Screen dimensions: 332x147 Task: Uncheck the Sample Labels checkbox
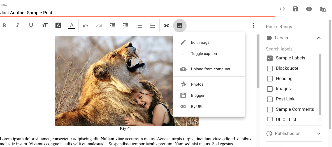point(270,58)
